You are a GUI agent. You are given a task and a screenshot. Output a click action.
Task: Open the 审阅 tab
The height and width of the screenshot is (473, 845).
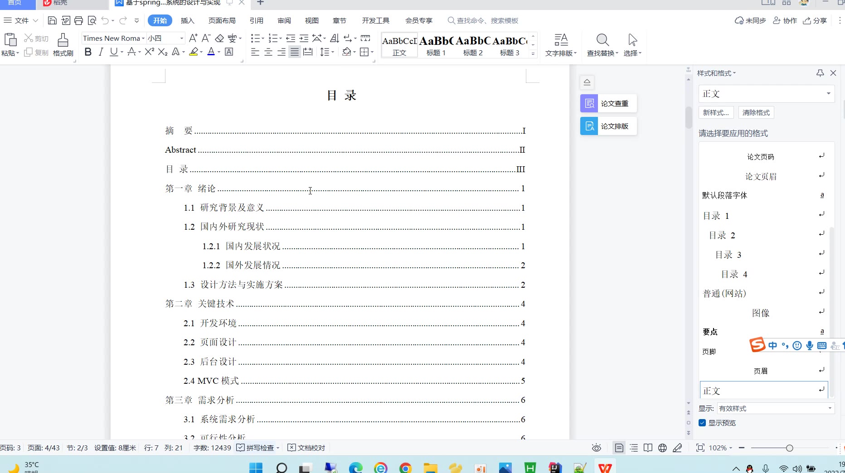284,20
